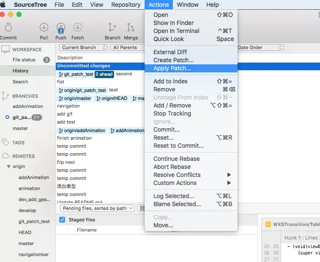Click the origin/git_patch_test branch label
Image resolution: width=320 pixels, height=262 pixels.
coord(82,90)
